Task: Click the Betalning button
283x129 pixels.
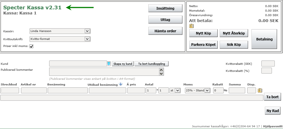Action: click(x=264, y=39)
